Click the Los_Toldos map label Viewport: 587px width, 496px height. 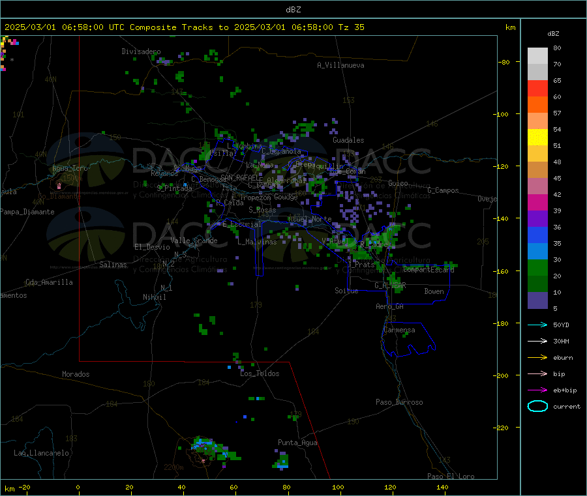pos(260,373)
